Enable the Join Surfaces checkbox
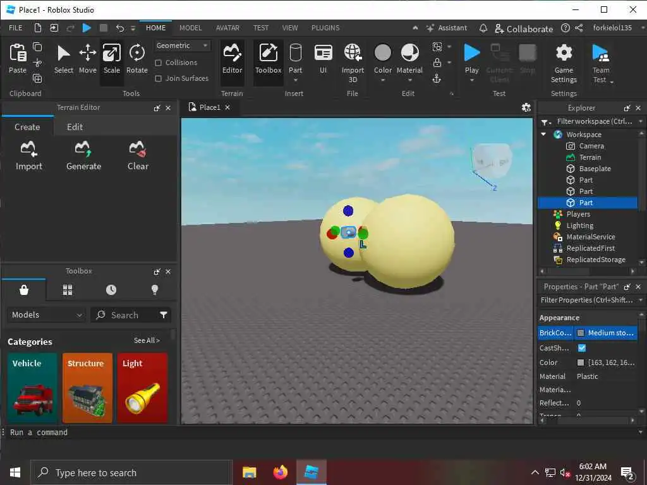This screenshot has width=647, height=485. [x=158, y=78]
